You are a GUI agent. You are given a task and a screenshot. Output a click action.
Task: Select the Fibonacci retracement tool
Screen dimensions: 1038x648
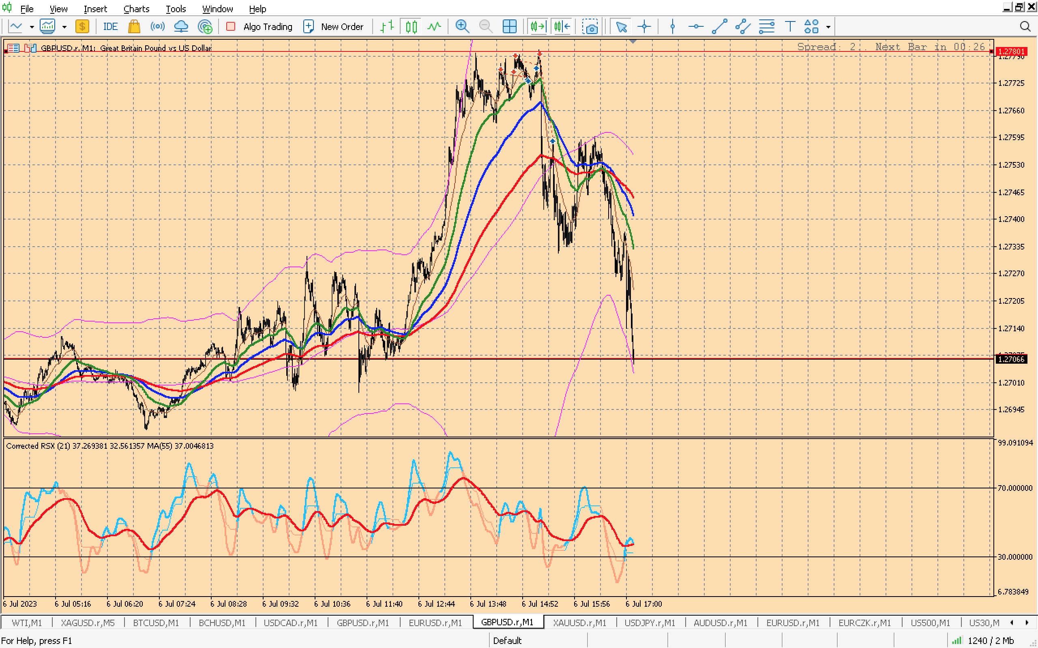pos(766,27)
